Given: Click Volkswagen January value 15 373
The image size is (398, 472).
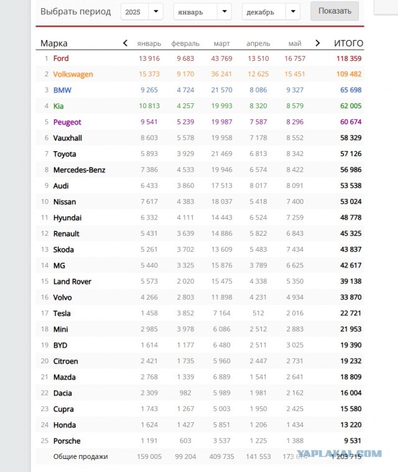Looking at the screenshot, I should (x=149, y=75).
